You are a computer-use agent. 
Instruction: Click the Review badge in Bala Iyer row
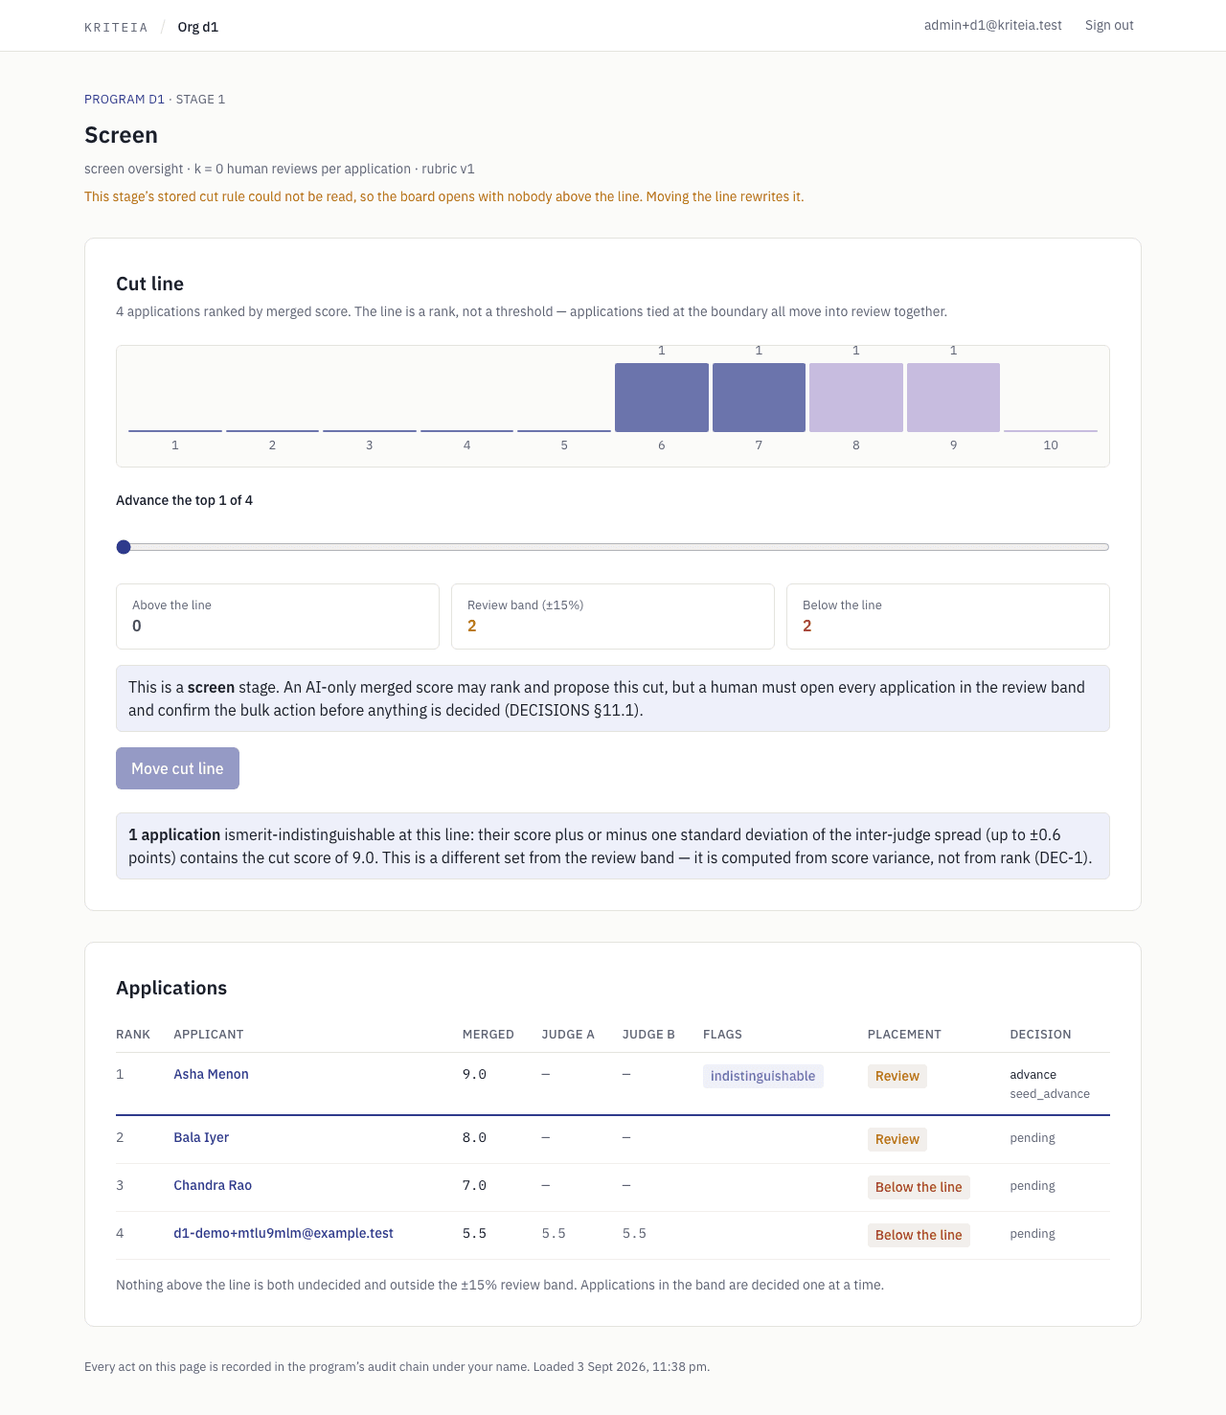[897, 1139]
